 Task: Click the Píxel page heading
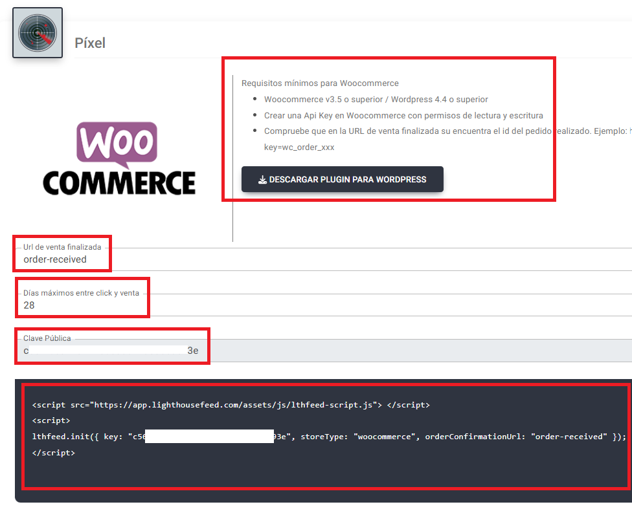90,43
